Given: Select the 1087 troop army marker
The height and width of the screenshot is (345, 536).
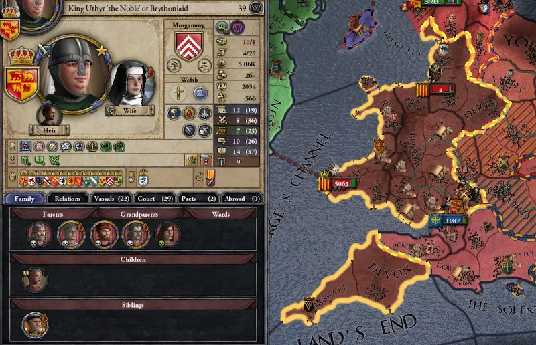Looking at the screenshot, I should (448, 220).
